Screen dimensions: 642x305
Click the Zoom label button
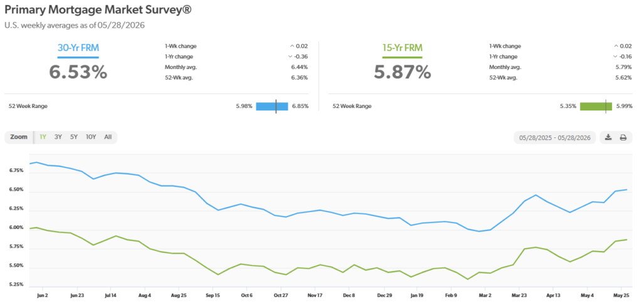(19, 137)
